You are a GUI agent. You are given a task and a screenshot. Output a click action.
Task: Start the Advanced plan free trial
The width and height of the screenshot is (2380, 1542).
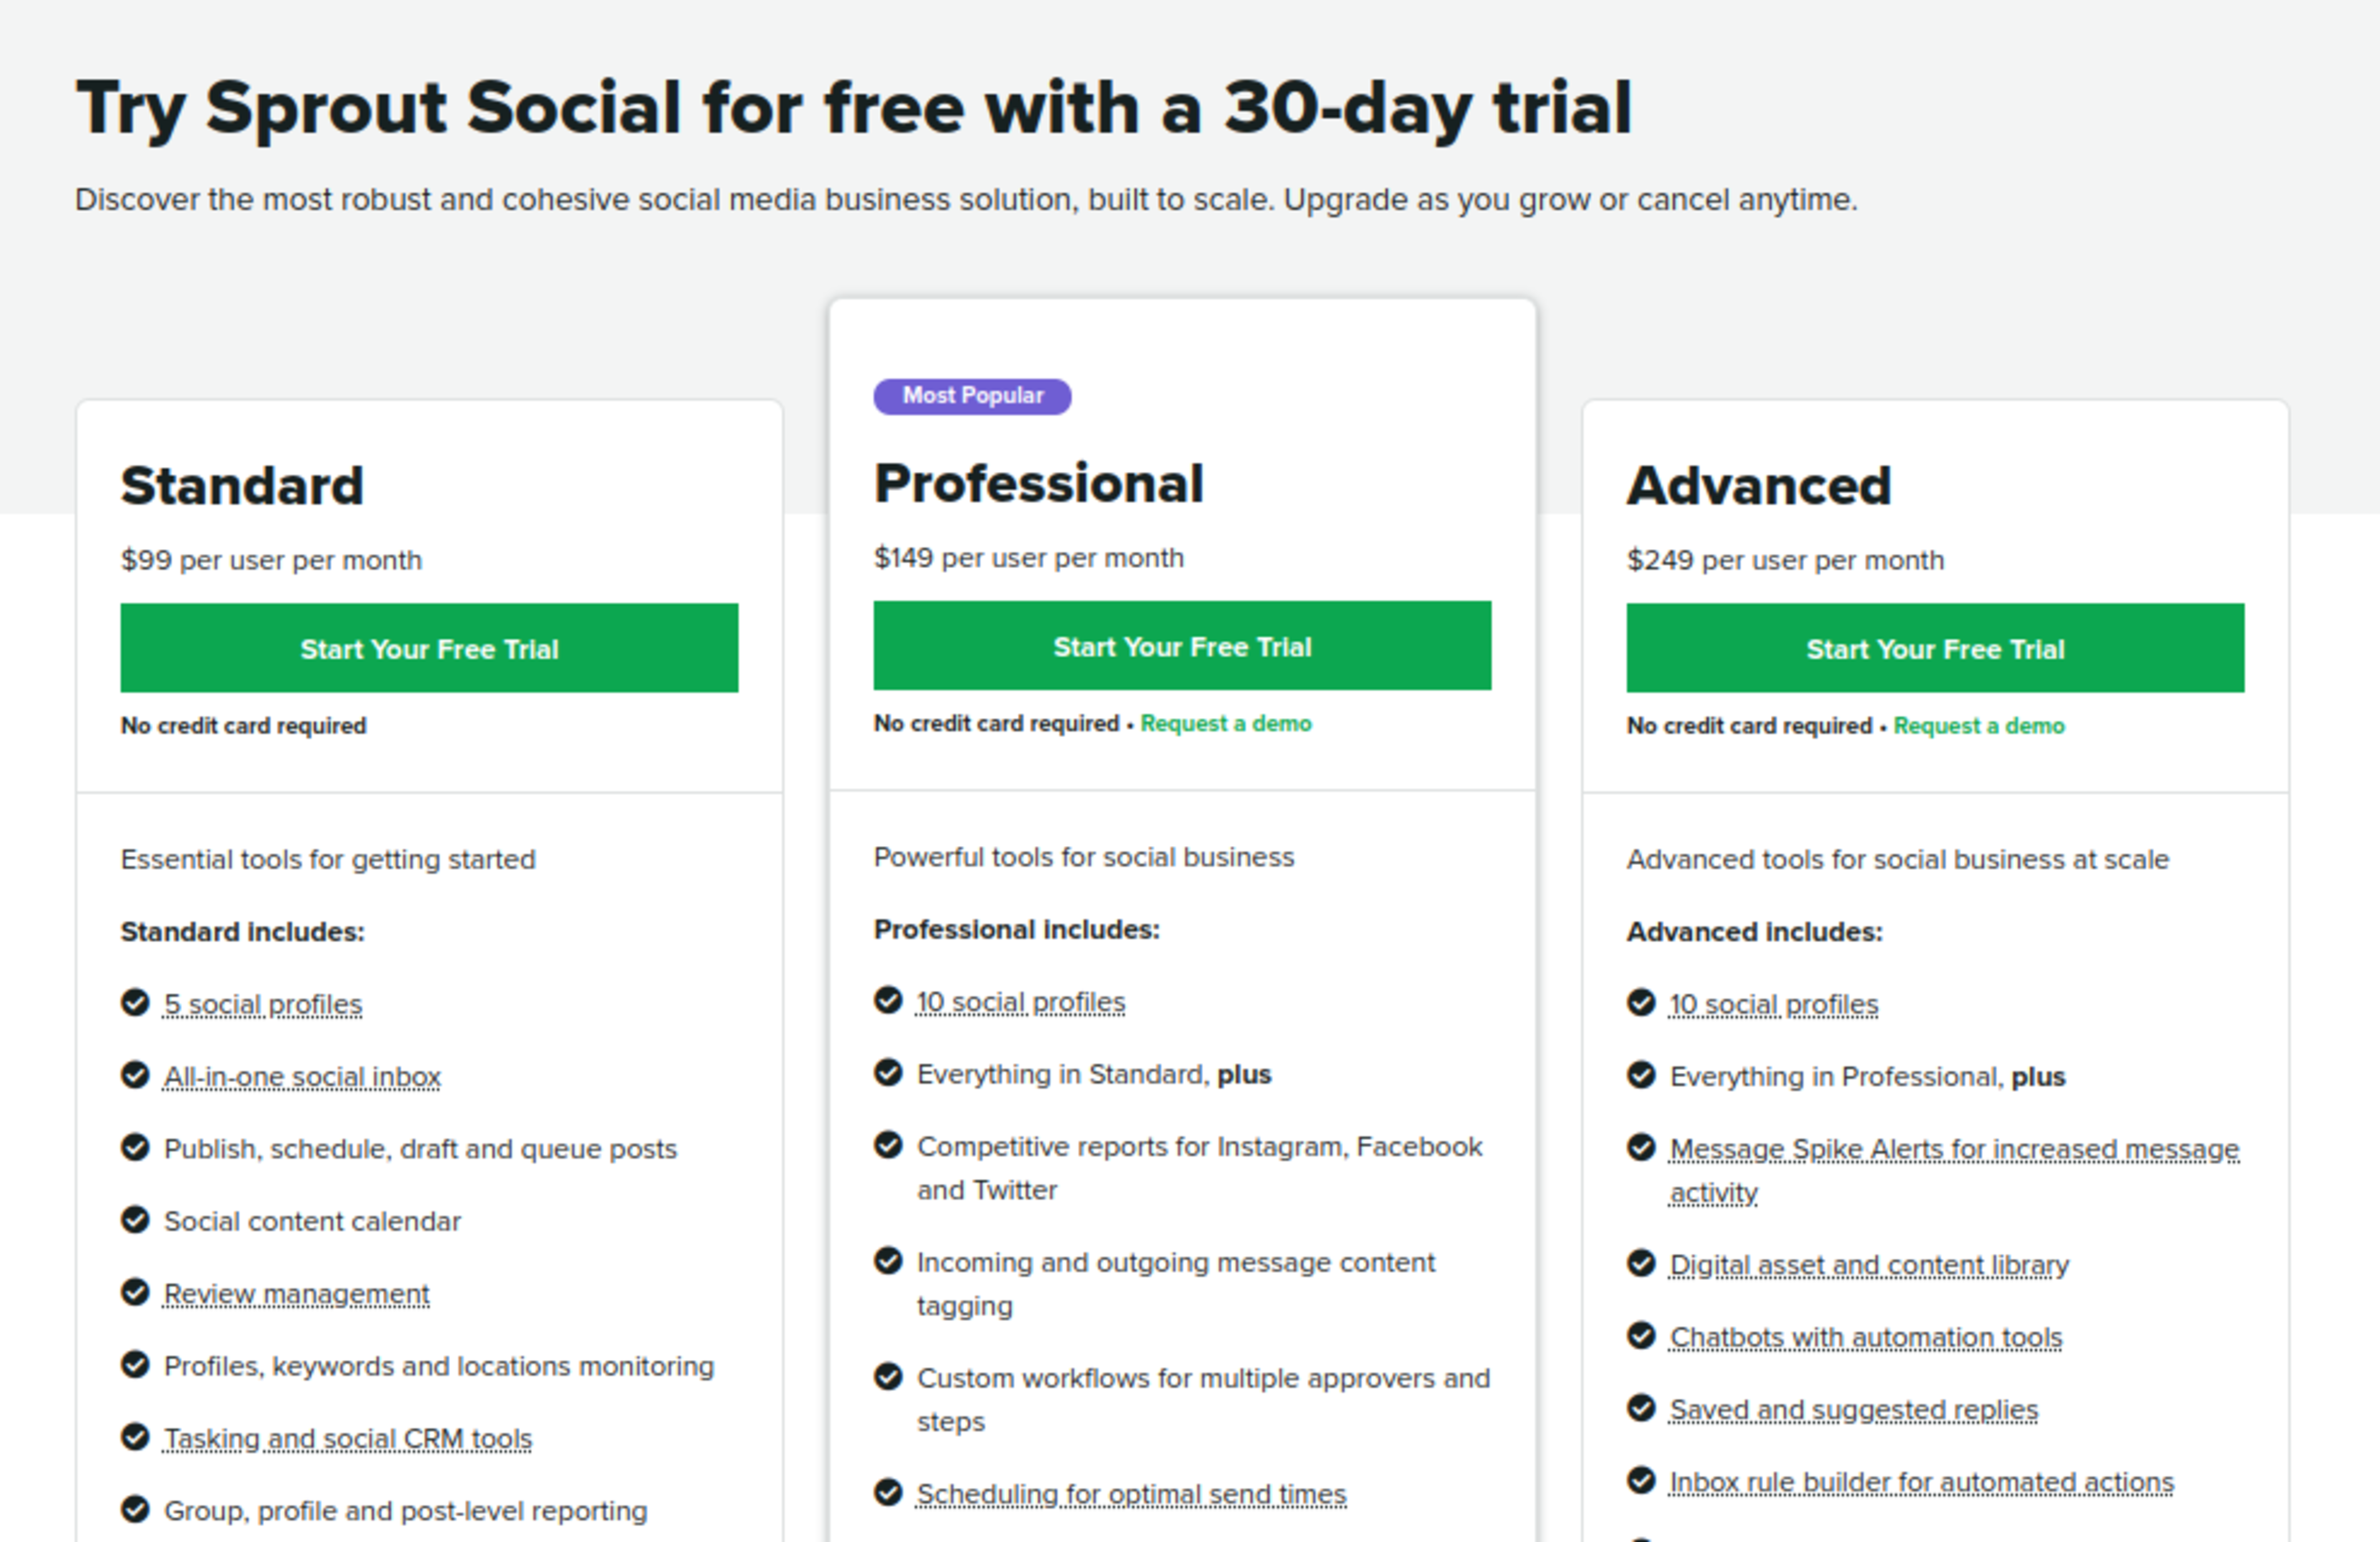[1935, 648]
